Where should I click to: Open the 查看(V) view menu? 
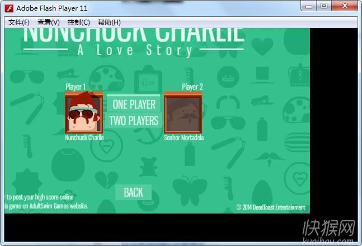(x=49, y=22)
